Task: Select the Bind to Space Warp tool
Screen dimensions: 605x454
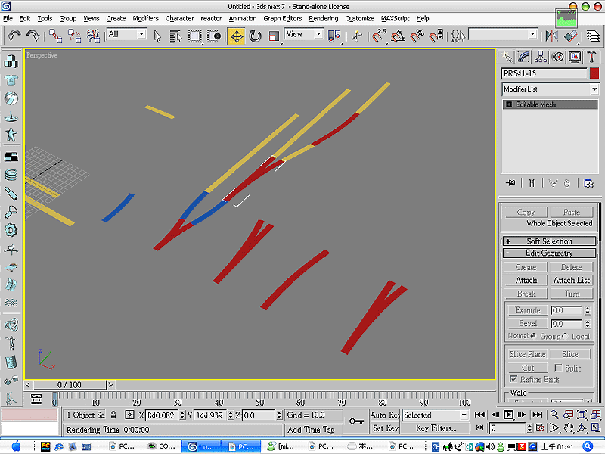Action: [x=93, y=36]
